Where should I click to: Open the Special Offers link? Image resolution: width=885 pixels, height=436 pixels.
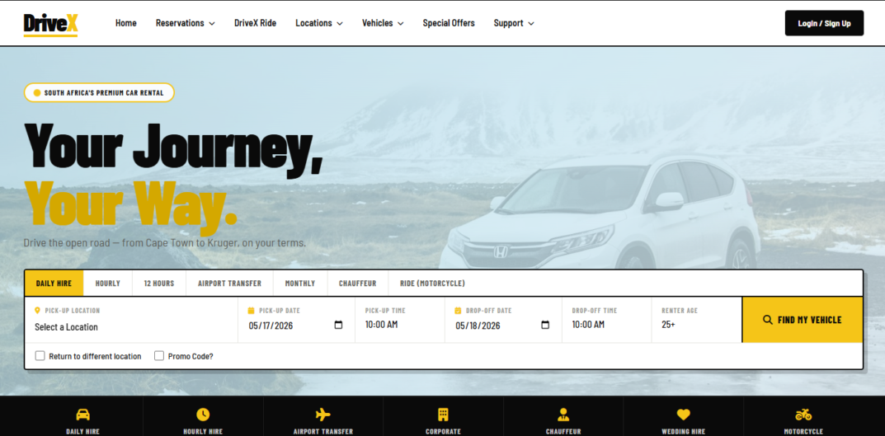(x=449, y=23)
